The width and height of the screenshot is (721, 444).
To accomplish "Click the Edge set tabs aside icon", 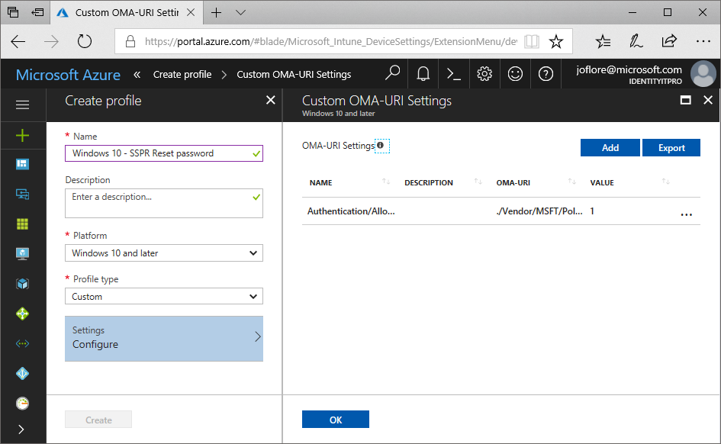I will 37,12.
